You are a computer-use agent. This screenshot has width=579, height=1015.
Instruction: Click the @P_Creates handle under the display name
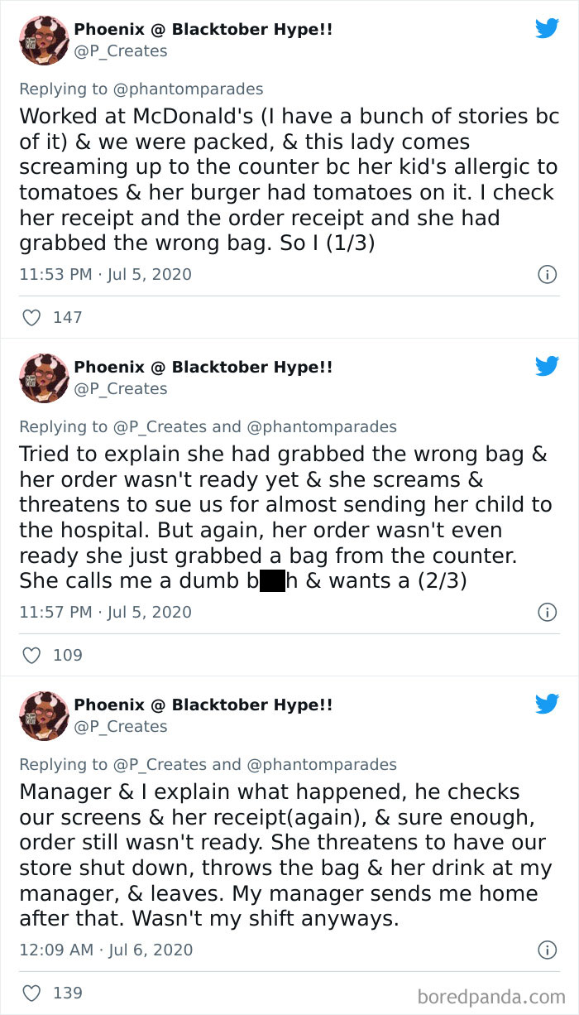(118, 50)
